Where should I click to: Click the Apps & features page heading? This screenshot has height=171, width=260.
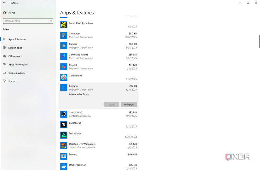[77, 13]
